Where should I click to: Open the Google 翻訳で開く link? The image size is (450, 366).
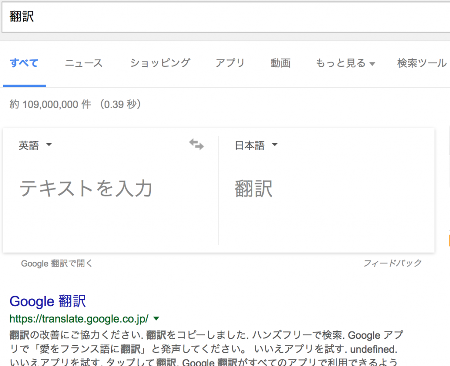tap(57, 263)
